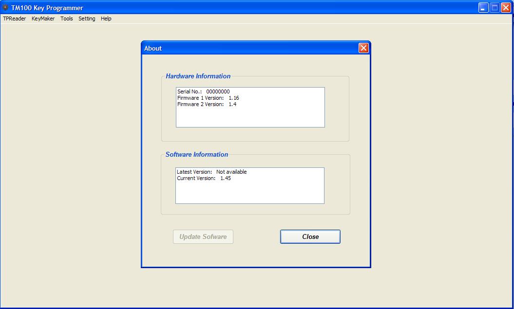The width and height of the screenshot is (514, 309).
Task: Close the About dialog with the X
Action: coord(363,48)
